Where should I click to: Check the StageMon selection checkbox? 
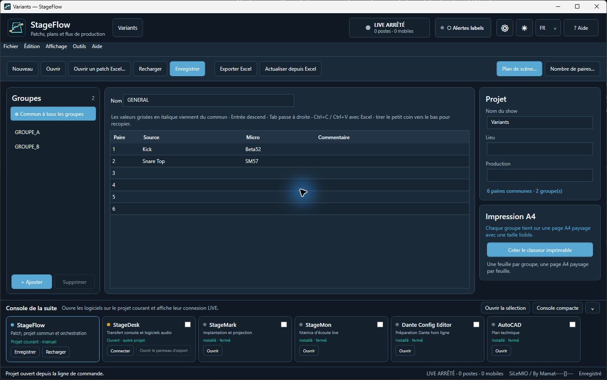tap(380, 325)
